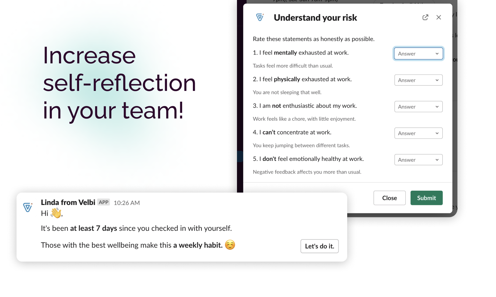Open the Answer dropdown for physically exhausted

click(418, 80)
